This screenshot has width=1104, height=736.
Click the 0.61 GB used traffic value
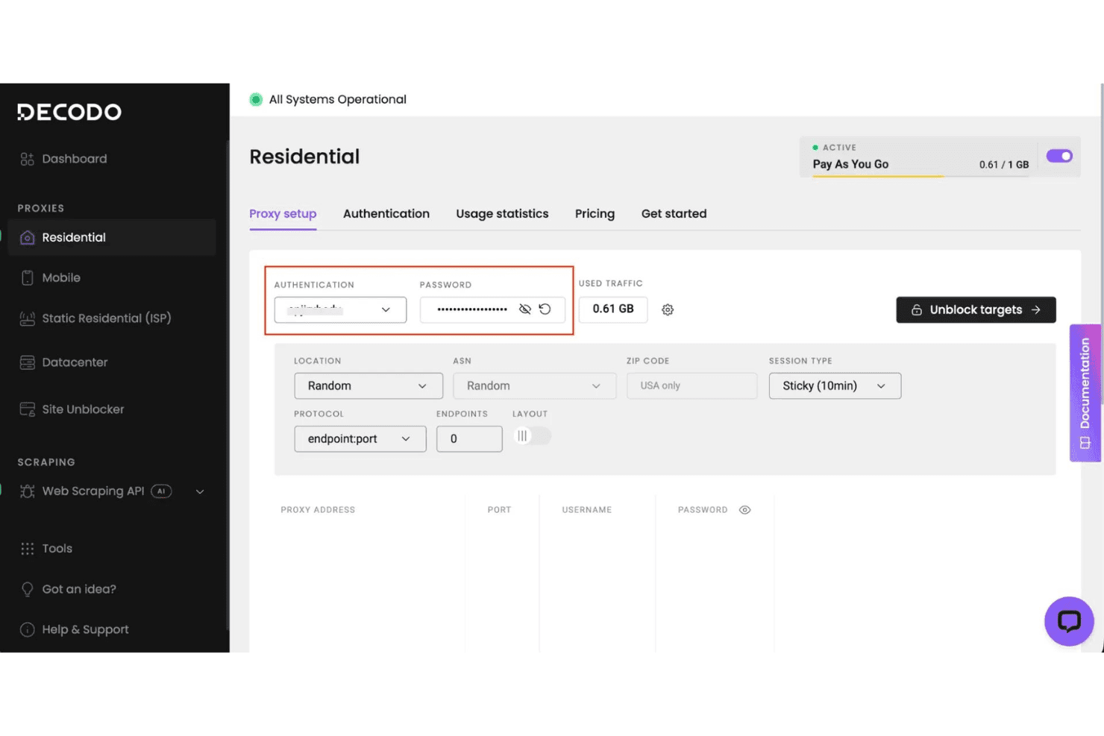click(x=613, y=309)
